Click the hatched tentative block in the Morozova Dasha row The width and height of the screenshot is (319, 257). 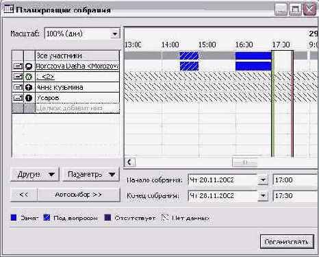(x=189, y=66)
